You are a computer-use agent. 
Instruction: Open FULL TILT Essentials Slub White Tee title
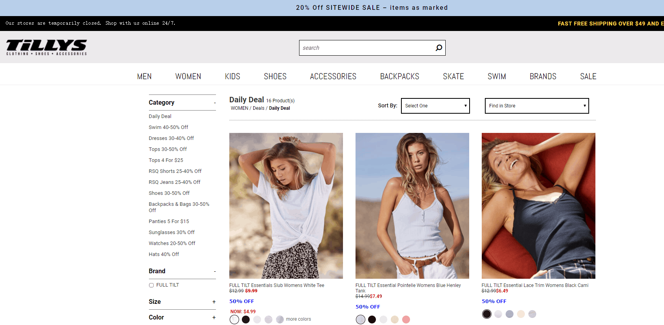pyautogui.click(x=277, y=285)
